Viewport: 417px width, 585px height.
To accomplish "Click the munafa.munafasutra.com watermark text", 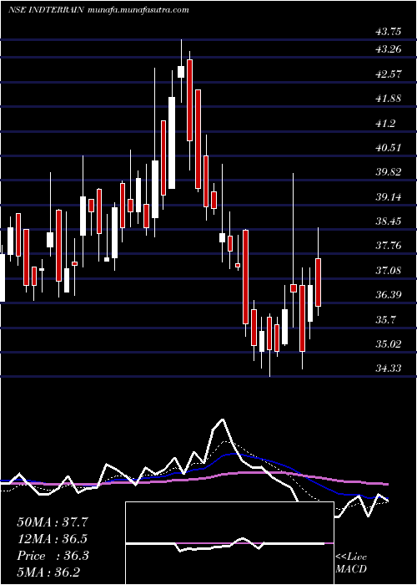I will (138, 10).
